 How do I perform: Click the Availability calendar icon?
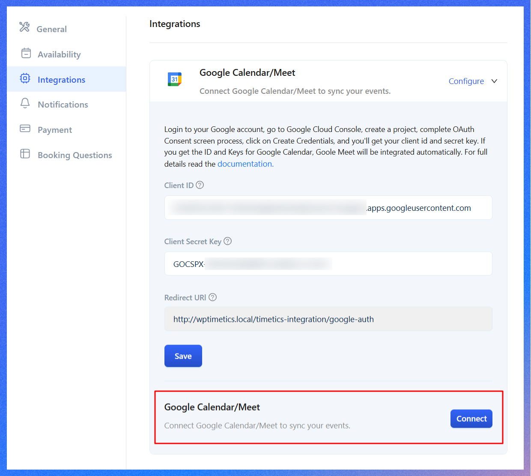click(26, 53)
